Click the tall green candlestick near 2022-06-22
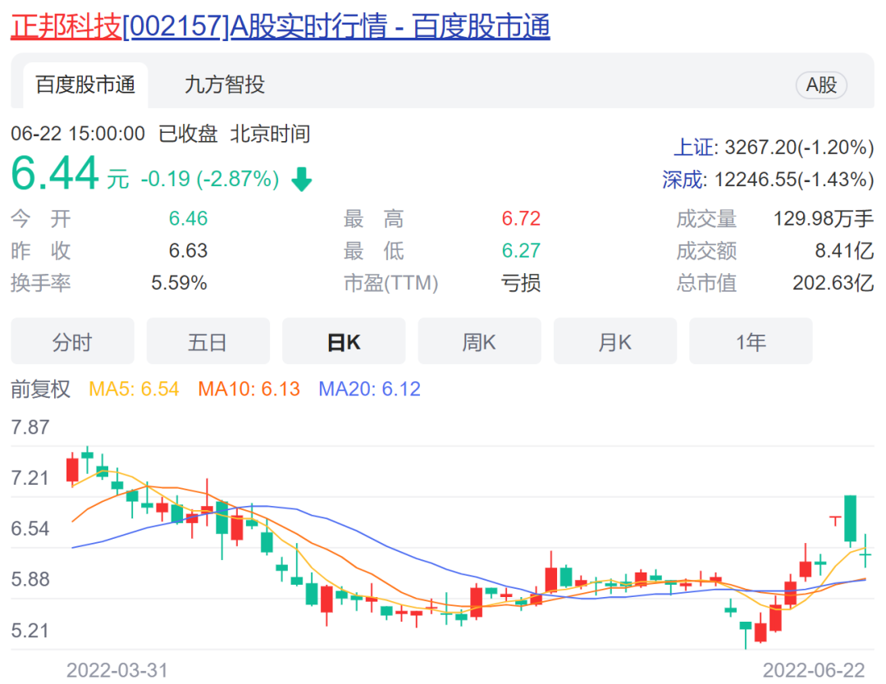 (851, 518)
